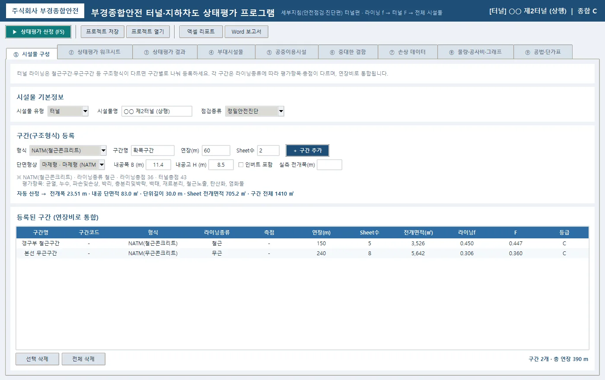Select the ① 시설물 구성 tab
Viewport: 605px width, 380px height.
(32, 54)
